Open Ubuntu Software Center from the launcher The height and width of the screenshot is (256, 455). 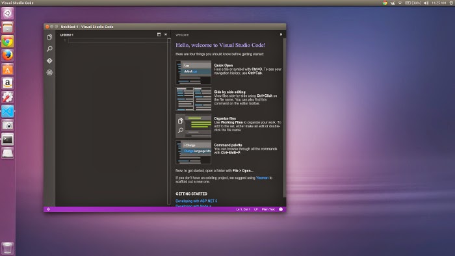pos(8,70)
